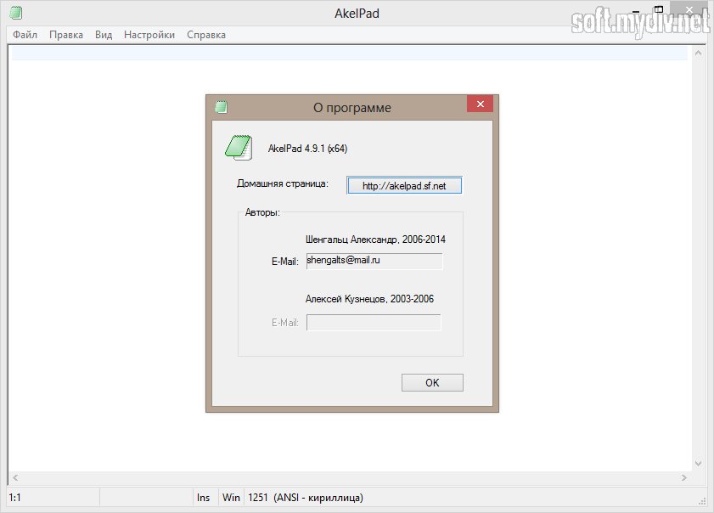This screenshot has height=513, width=714.
Task: Click the horizontal scrollbar left arrow
Action: pyautogui.click(x=15, y=477)
